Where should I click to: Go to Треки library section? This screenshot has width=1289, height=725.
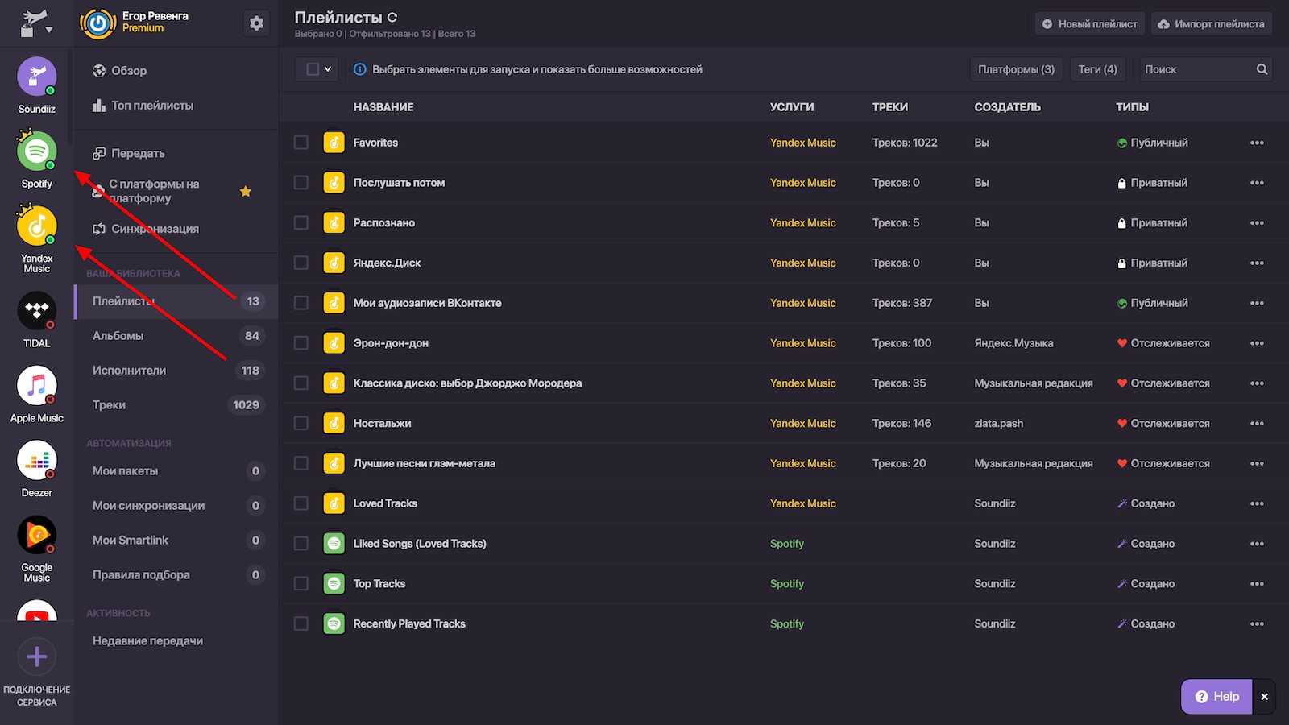pyautogui.click(x=176, y=405)
